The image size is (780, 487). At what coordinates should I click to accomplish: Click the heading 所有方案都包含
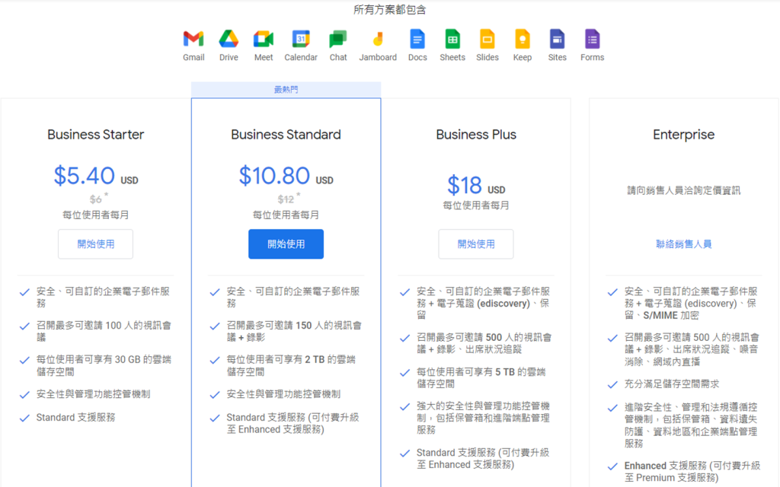point(389,10)
